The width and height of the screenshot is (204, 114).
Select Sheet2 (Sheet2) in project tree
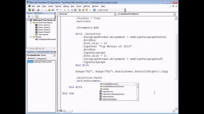coord(44,30)
